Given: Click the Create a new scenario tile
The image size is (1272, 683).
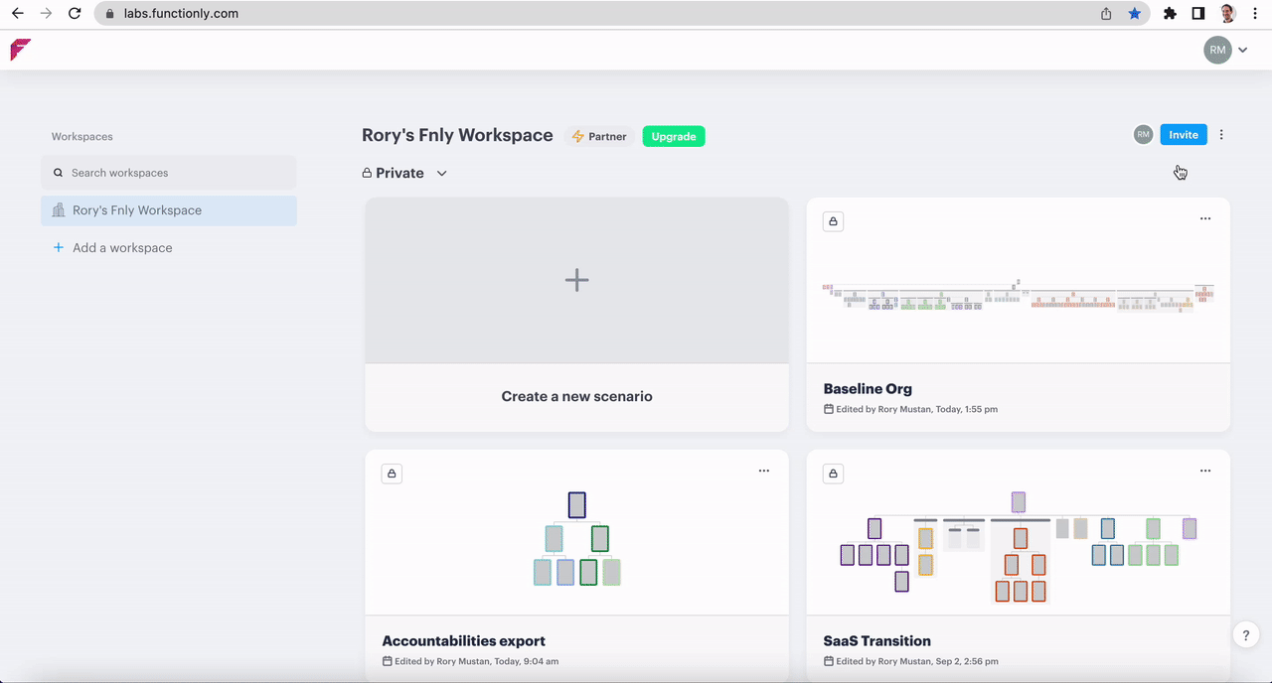Looking at the screenshot, I should click(x=576, y=315).
